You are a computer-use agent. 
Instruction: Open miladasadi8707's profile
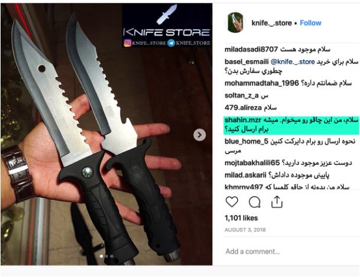(251, 49)
